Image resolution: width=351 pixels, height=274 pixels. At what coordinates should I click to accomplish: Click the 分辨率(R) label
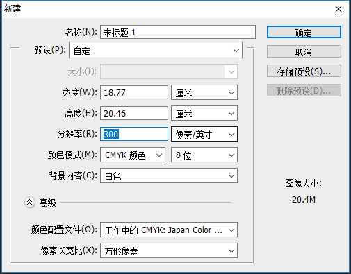[77, 134]
